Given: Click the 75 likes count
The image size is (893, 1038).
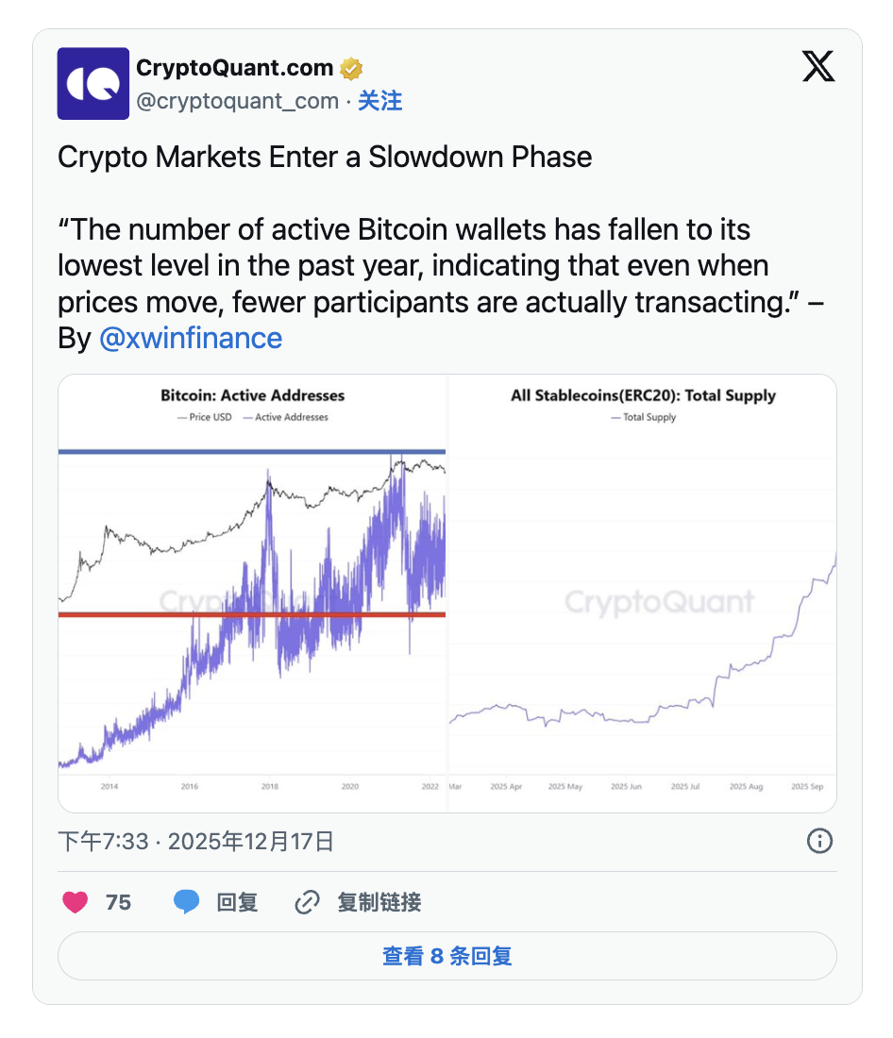Looking at the screenshot, I should [118, 902].
